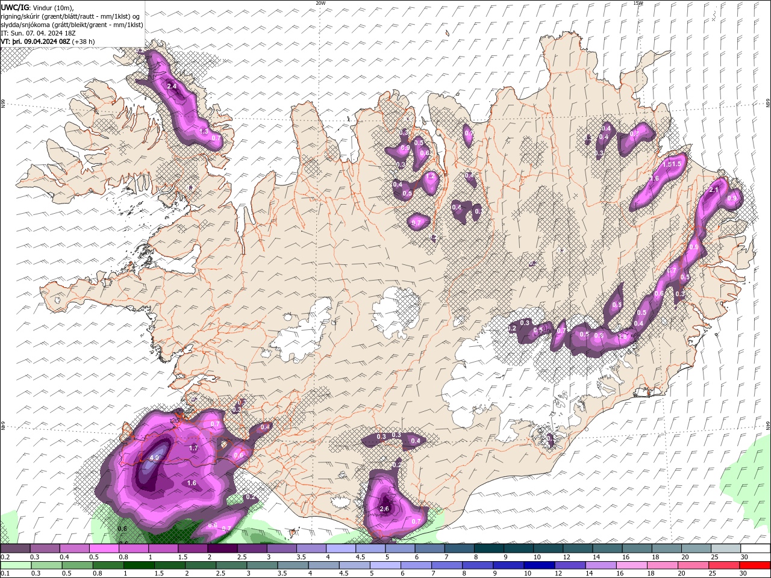
Task: Click the '0.2' label under the upper legend
Action: coord(4,557)
